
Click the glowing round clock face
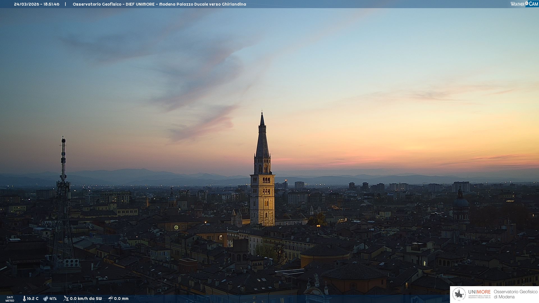176,227
